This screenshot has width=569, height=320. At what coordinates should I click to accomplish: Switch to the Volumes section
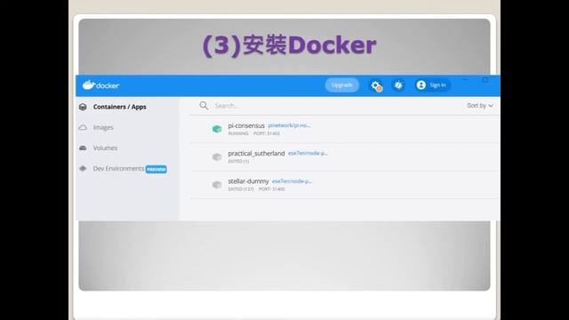(105, 148)
